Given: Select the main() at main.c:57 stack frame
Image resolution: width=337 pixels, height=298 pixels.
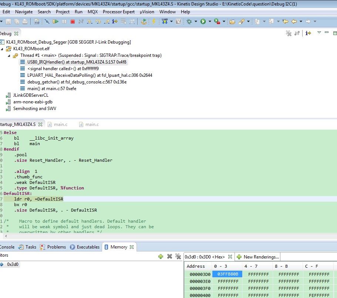Looking at the screenshot, I should click(x=51, y=89).
